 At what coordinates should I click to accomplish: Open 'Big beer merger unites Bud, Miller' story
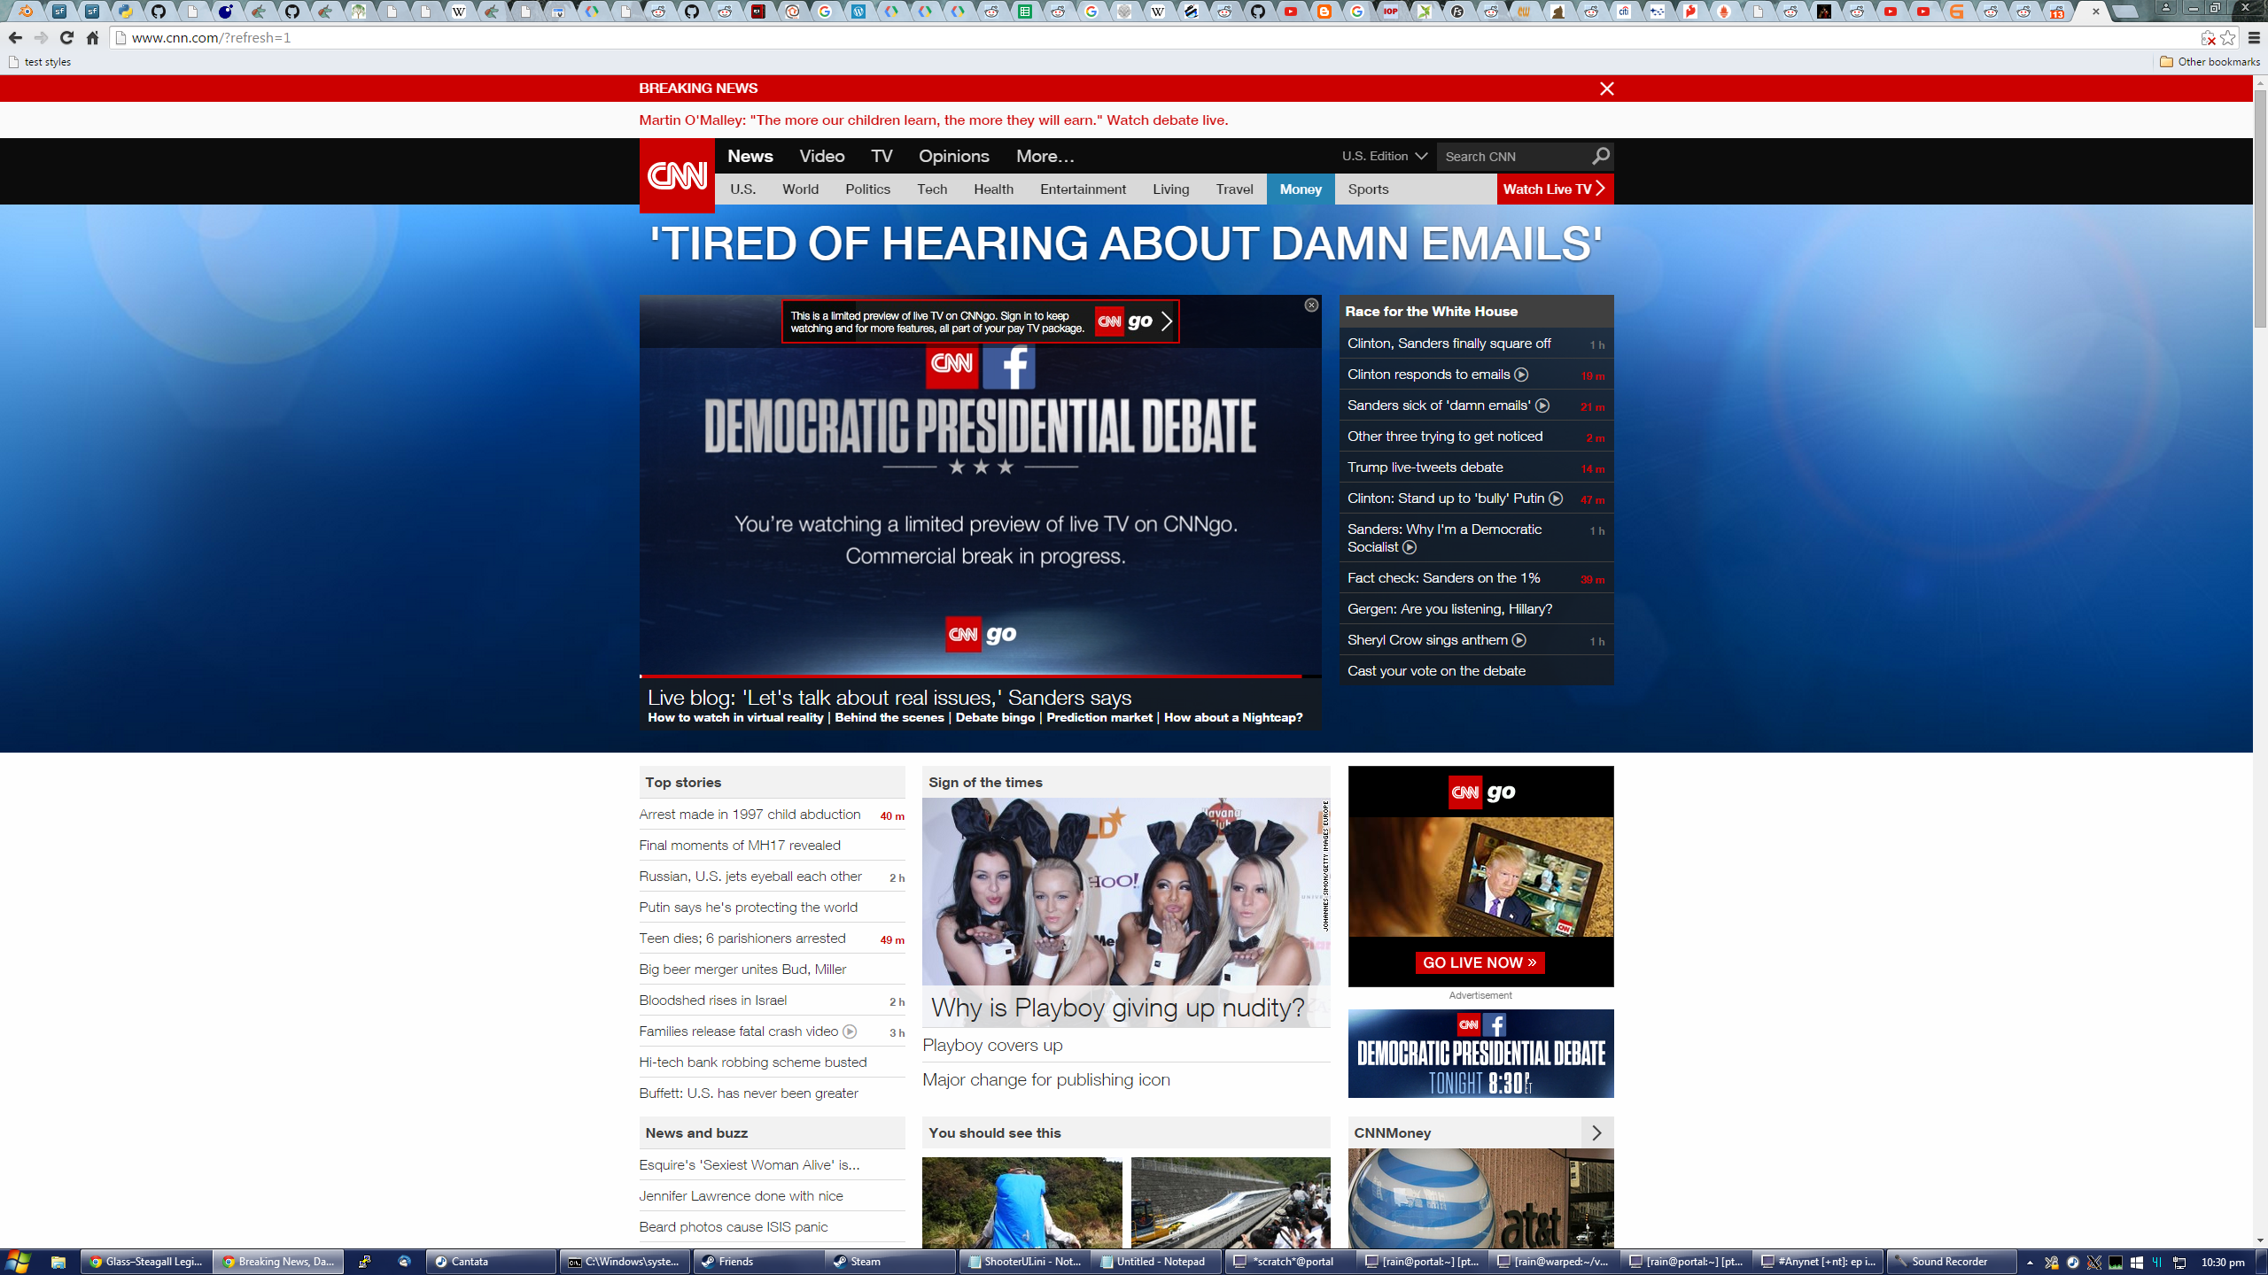pos(742,970)
